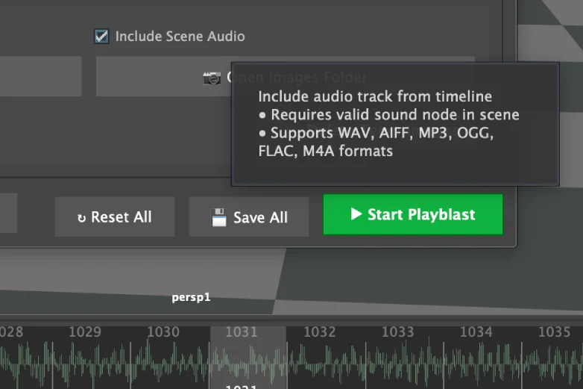583x389 pixels.
Task: Jump to frame 1032 on the timeline
Action: coord(319,332)
